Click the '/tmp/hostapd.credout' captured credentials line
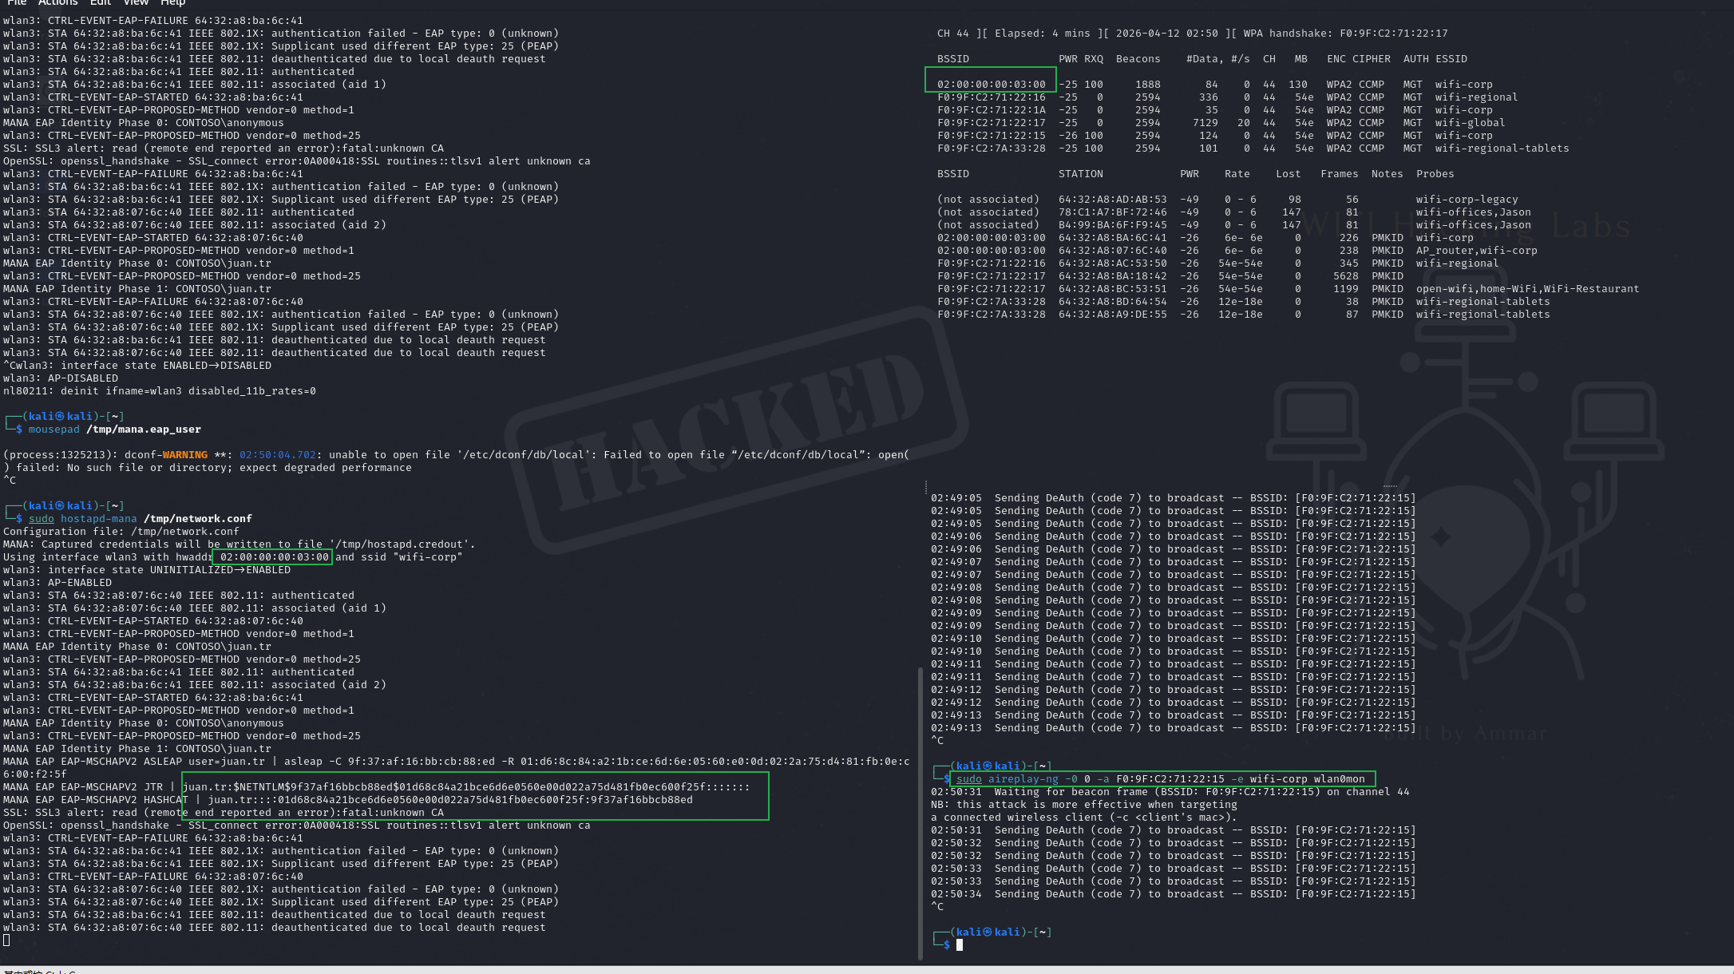This screenshot has width=1734, height=974. tap(240, 544)
